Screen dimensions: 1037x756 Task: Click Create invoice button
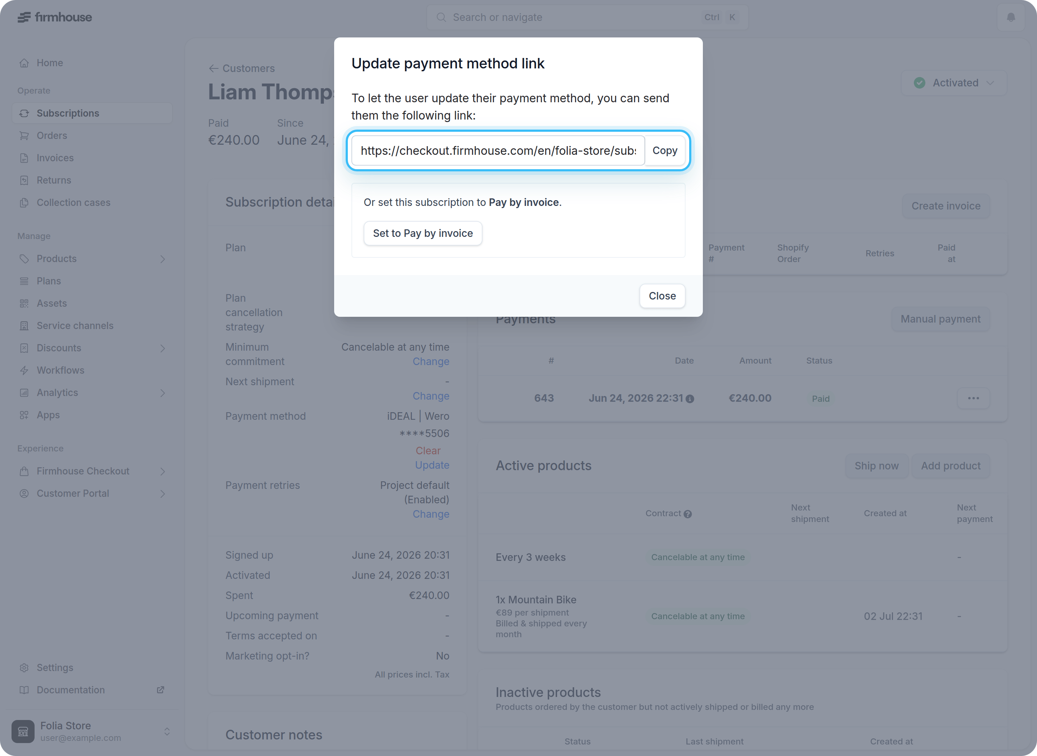tap(946, 206)
